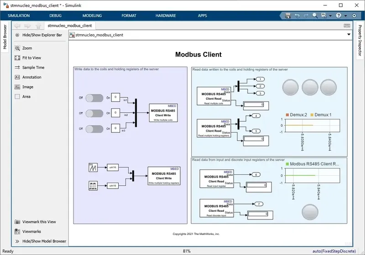Open the Help question mark icon
Screen dimensions: 365x255
pyautogui.click(x=339, y=15)
